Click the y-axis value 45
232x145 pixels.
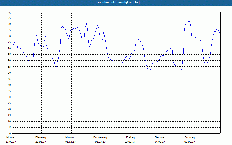9,79
